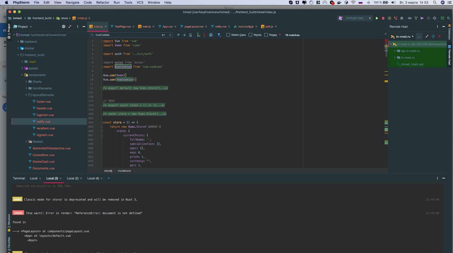Open Search Everywhere magnifier icon
Viewport: 453px width, 253px height.
coord(449,18)
